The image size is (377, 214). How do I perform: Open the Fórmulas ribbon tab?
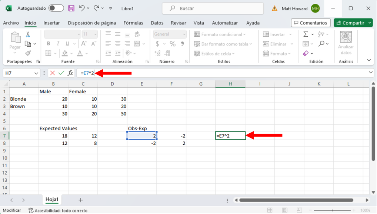coord(133,23)
